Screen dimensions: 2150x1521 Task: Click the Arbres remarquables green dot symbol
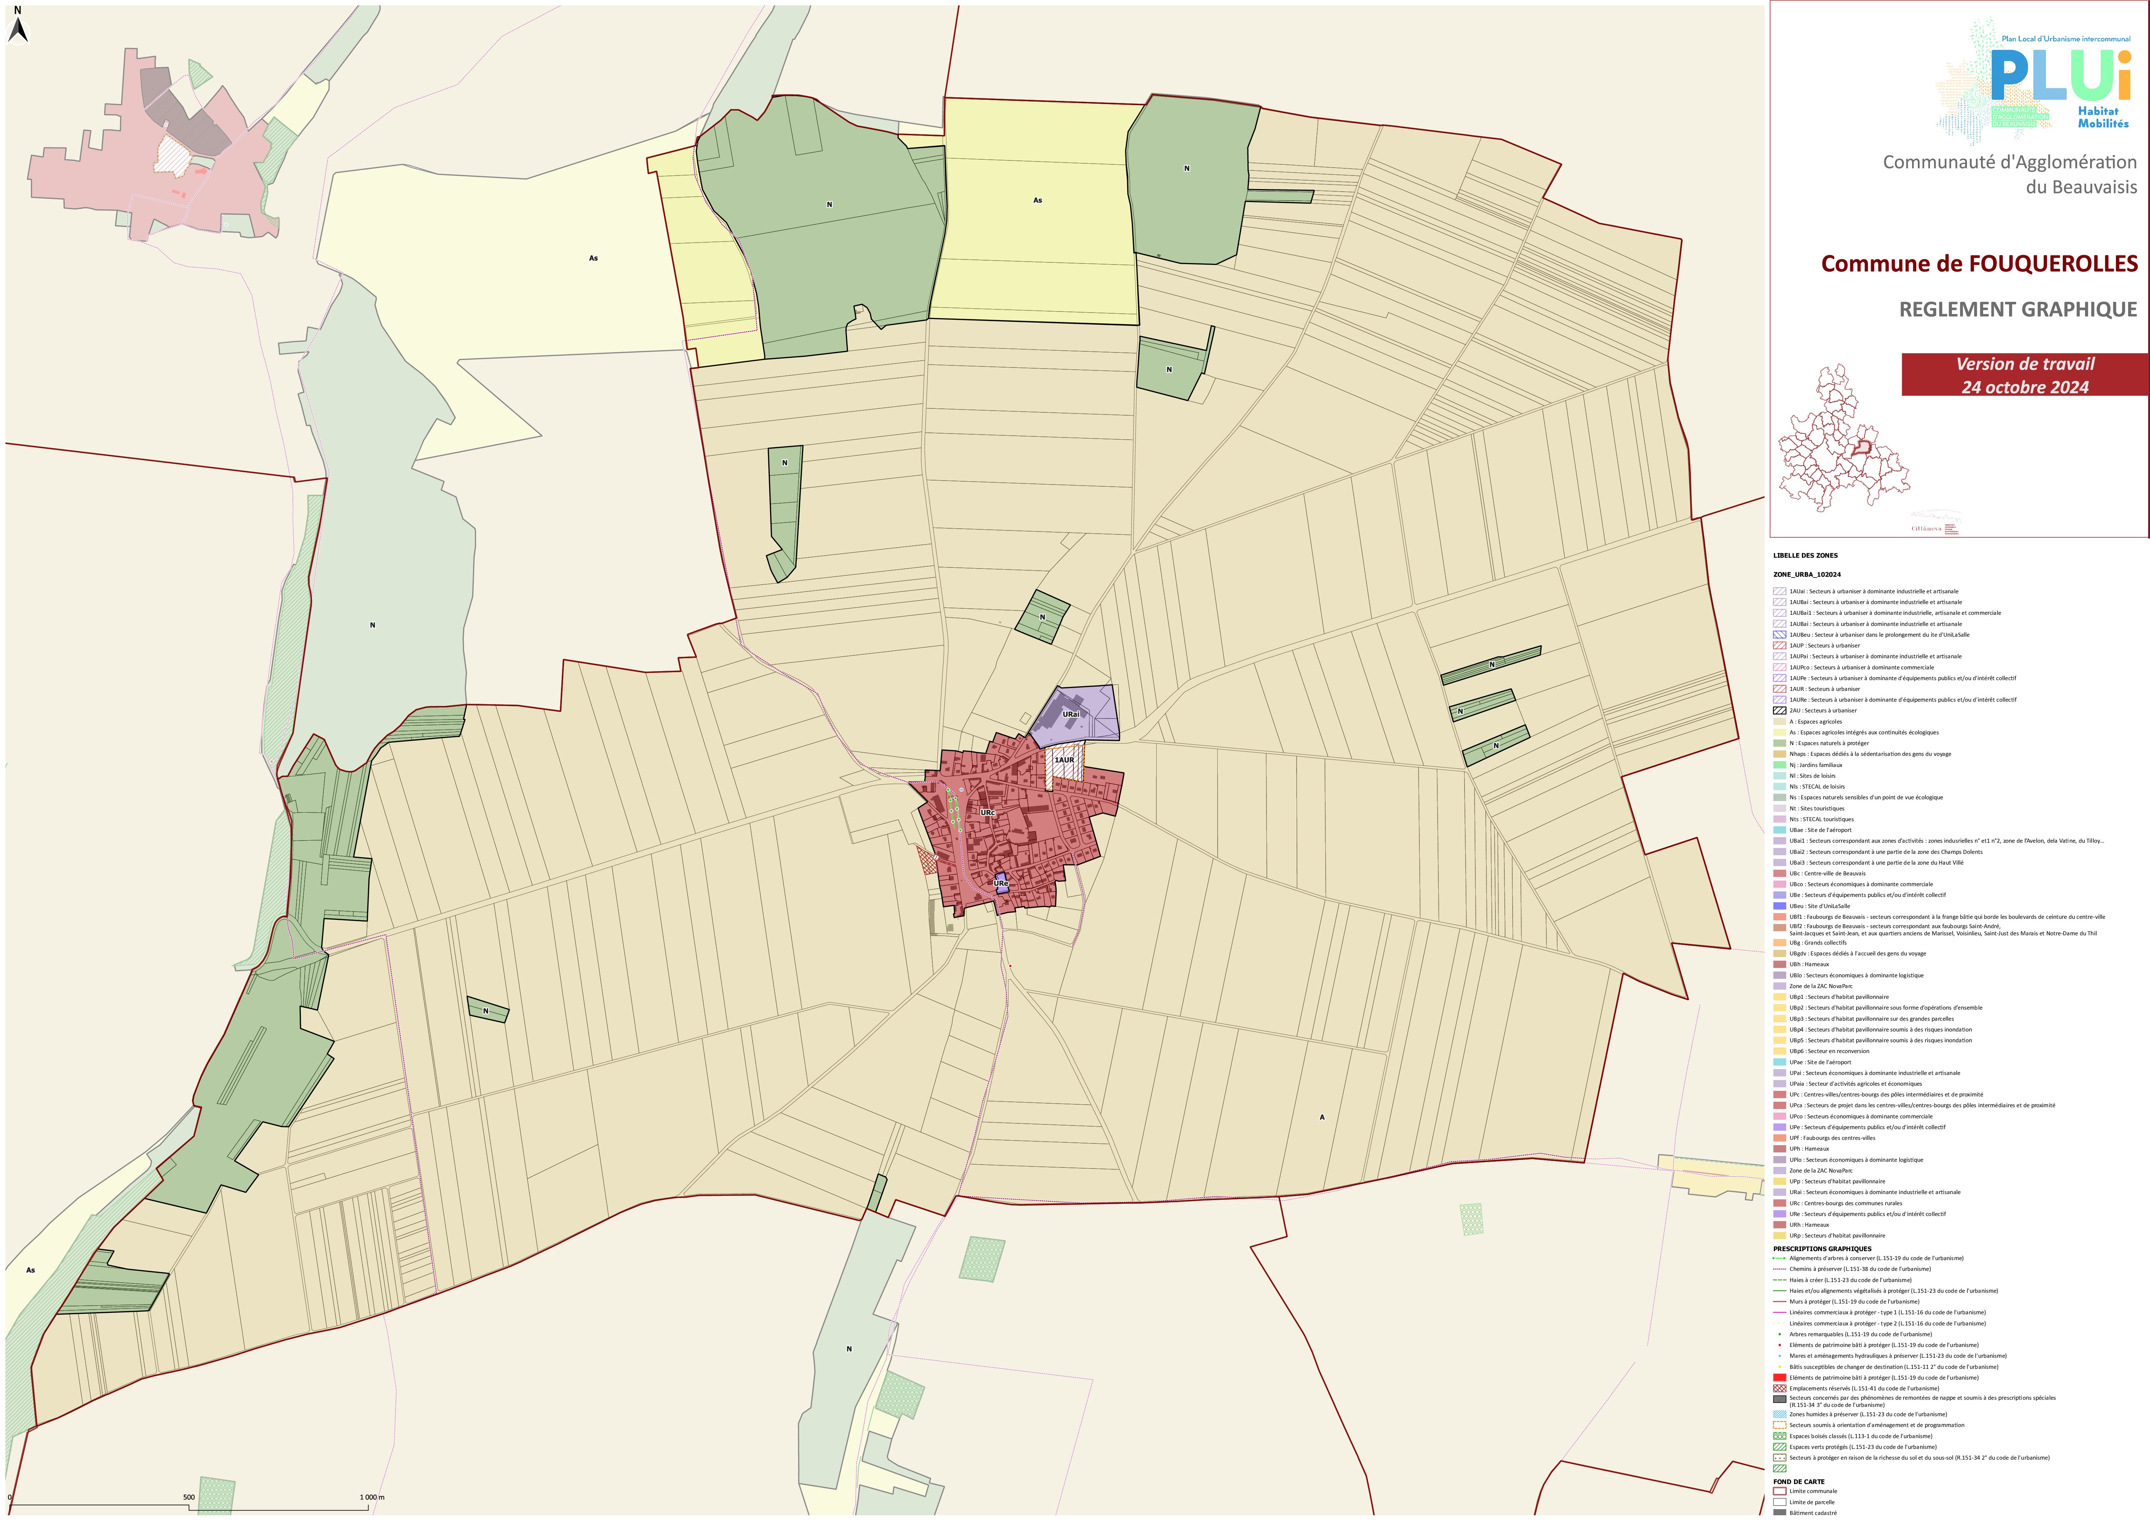[1779, 1335]
